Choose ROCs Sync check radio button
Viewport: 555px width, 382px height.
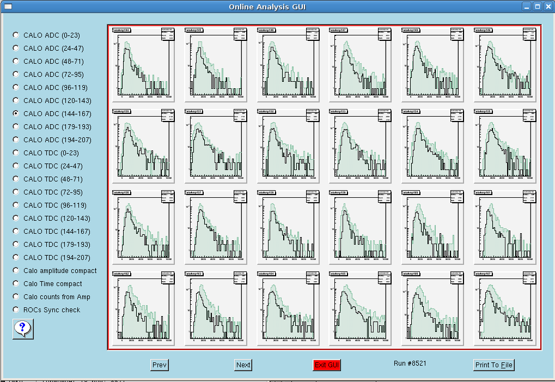[x=16, y=310]
